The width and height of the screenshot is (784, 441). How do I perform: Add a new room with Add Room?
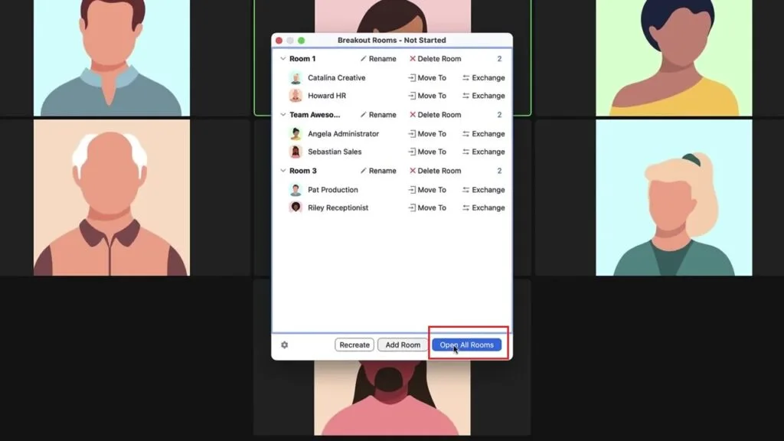click(x=403, y=345)
